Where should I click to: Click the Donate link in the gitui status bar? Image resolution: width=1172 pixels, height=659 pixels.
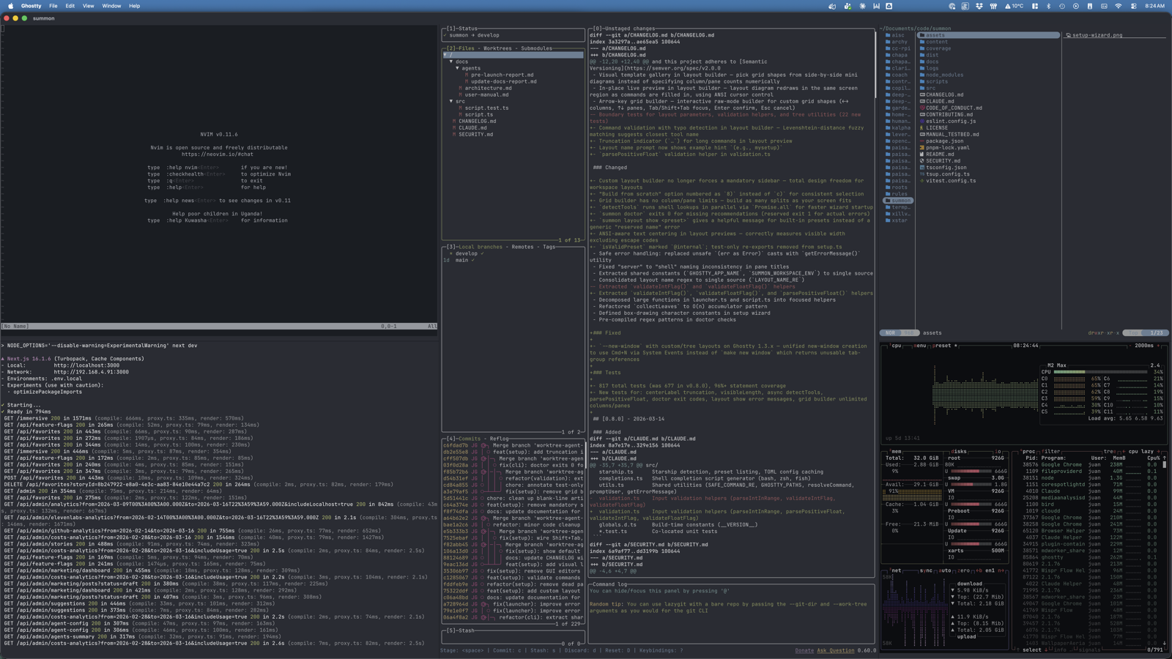point(804,650)
